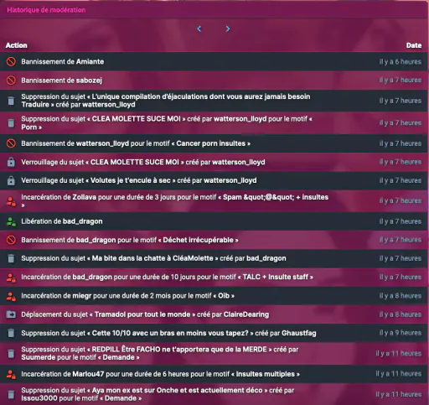
Task: Click motif text Déchet irrécupérable
Action: pyautogui.click(x=198, y=240)
